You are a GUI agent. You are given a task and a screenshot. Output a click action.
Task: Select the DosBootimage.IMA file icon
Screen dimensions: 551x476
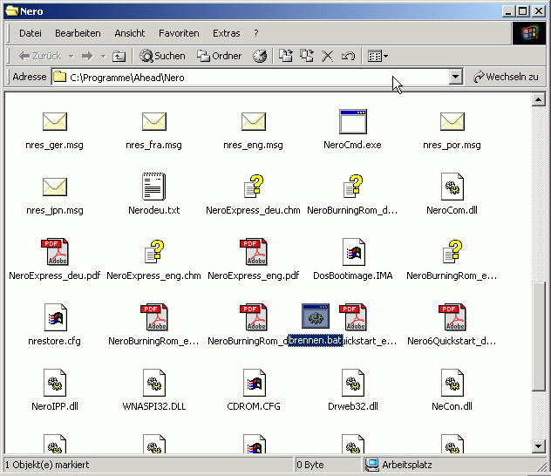pos(353,252)
